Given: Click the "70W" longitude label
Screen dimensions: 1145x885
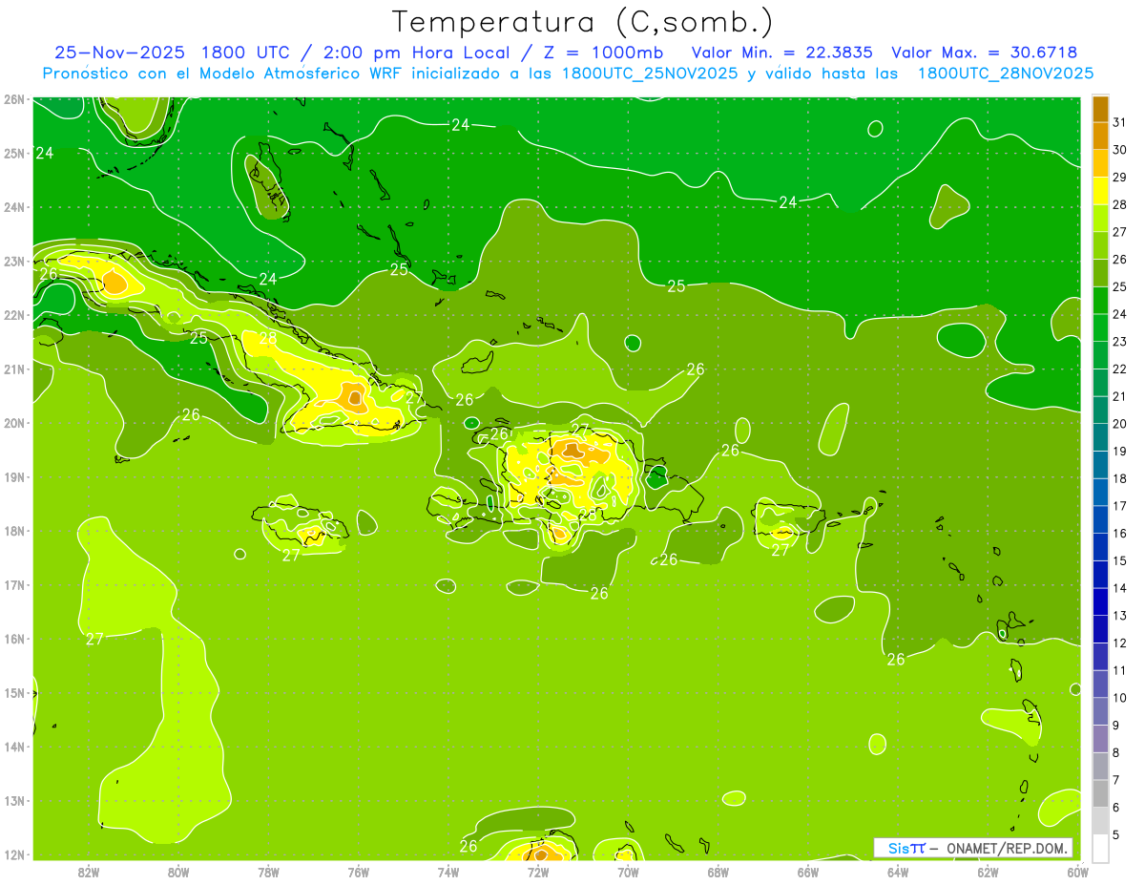Looking at the screenshot, I should [x=628, y=871].
